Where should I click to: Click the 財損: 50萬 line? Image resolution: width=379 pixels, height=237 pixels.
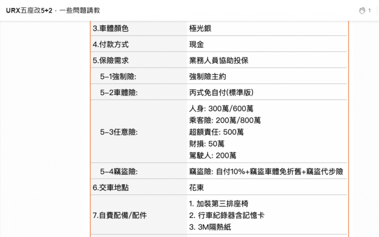[207, 144]
